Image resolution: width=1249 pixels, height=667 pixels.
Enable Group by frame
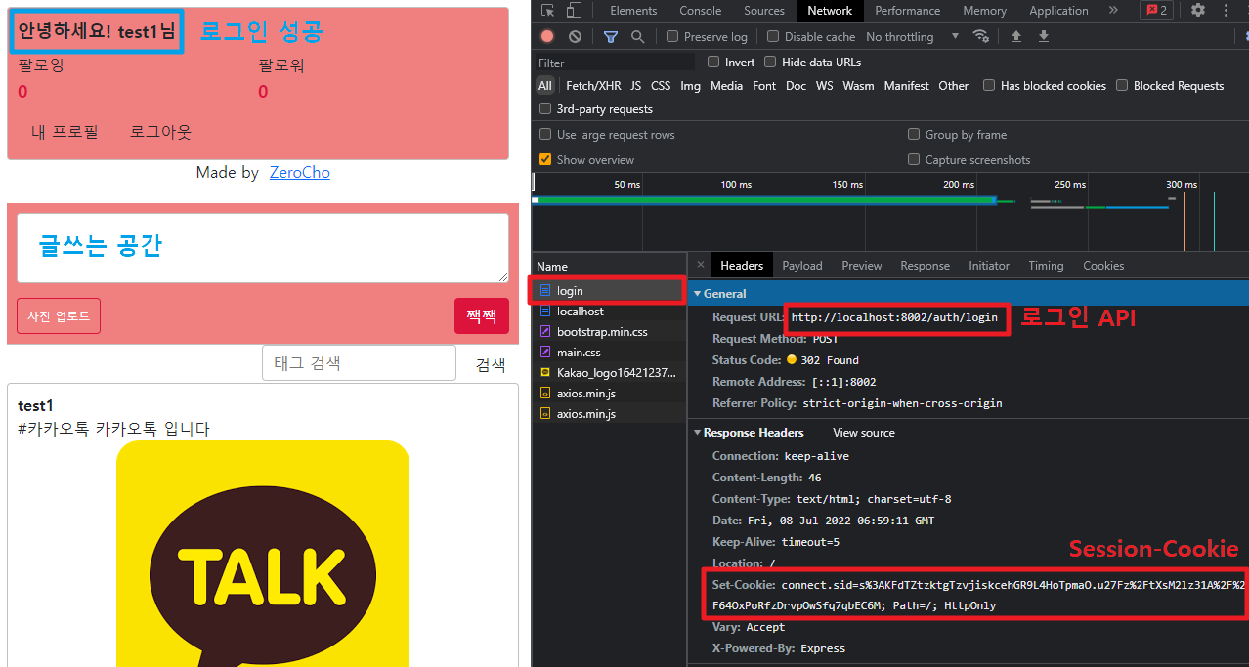click(x=914, y=135)
